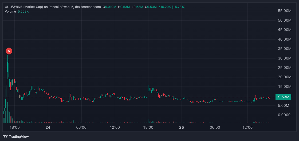Select the date label 25 on time axis
299x141 pixels.
pos(182,128)
